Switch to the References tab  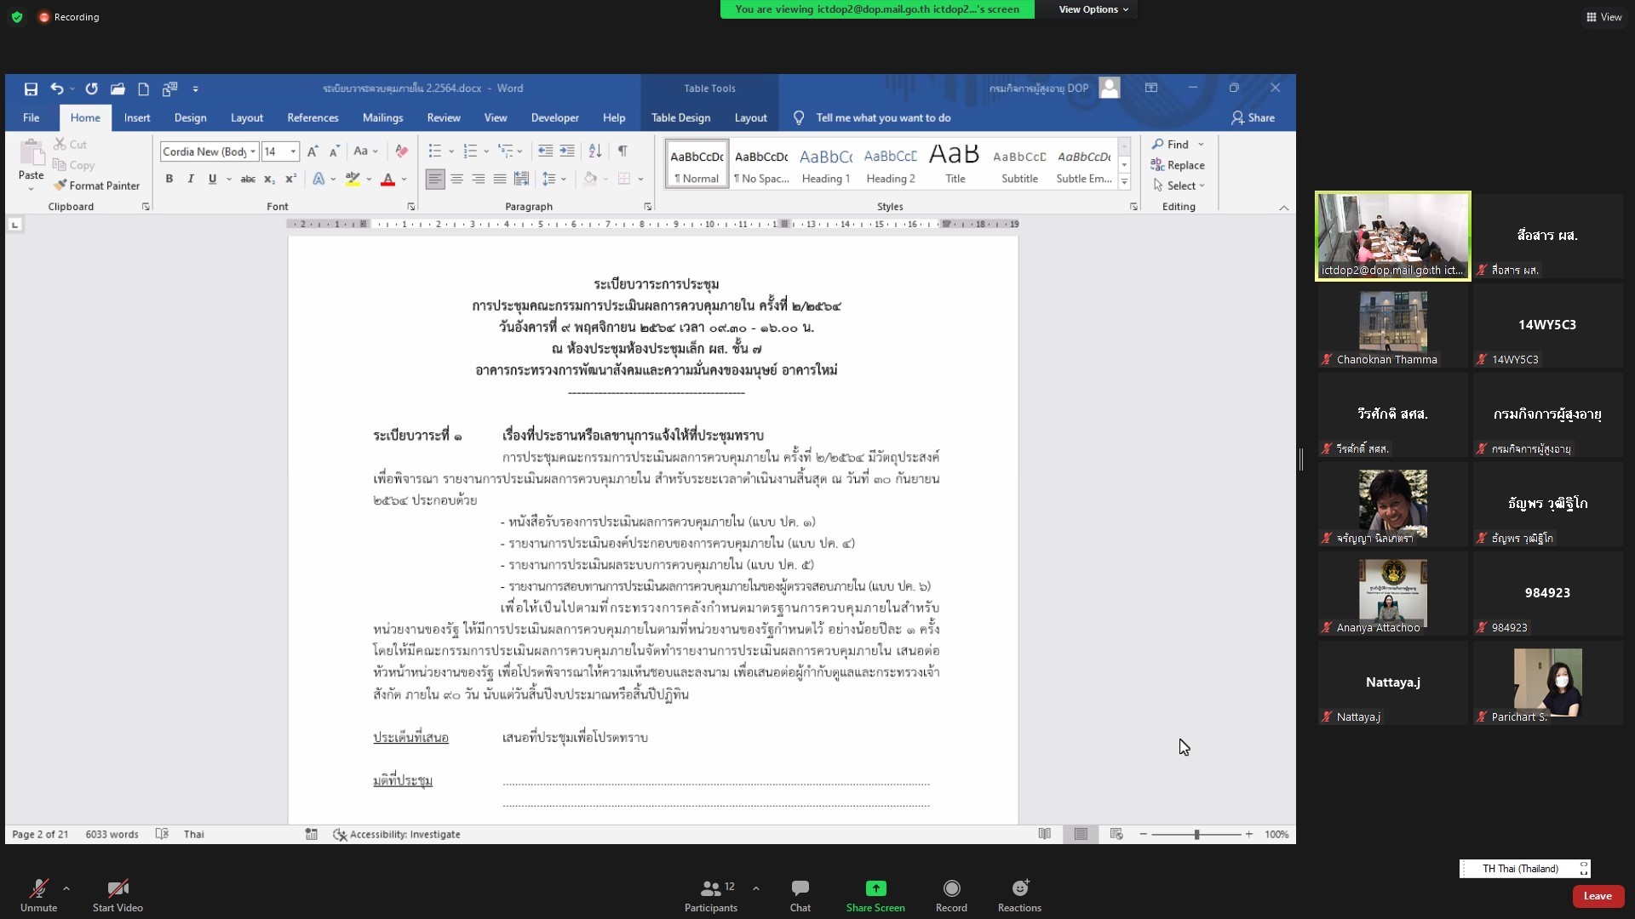click(x=313, y=118)
